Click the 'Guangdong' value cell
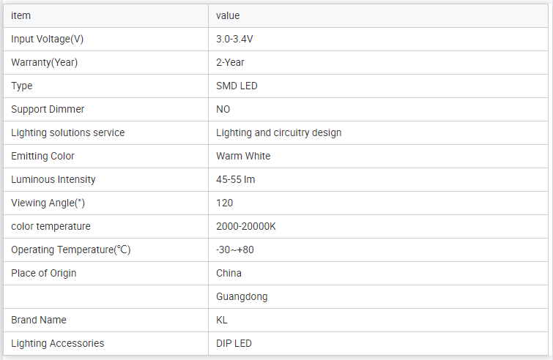The width and height of the screenshot is (553, 360). click(242, 296)
